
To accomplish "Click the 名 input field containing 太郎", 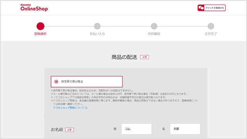I will 185,129.
